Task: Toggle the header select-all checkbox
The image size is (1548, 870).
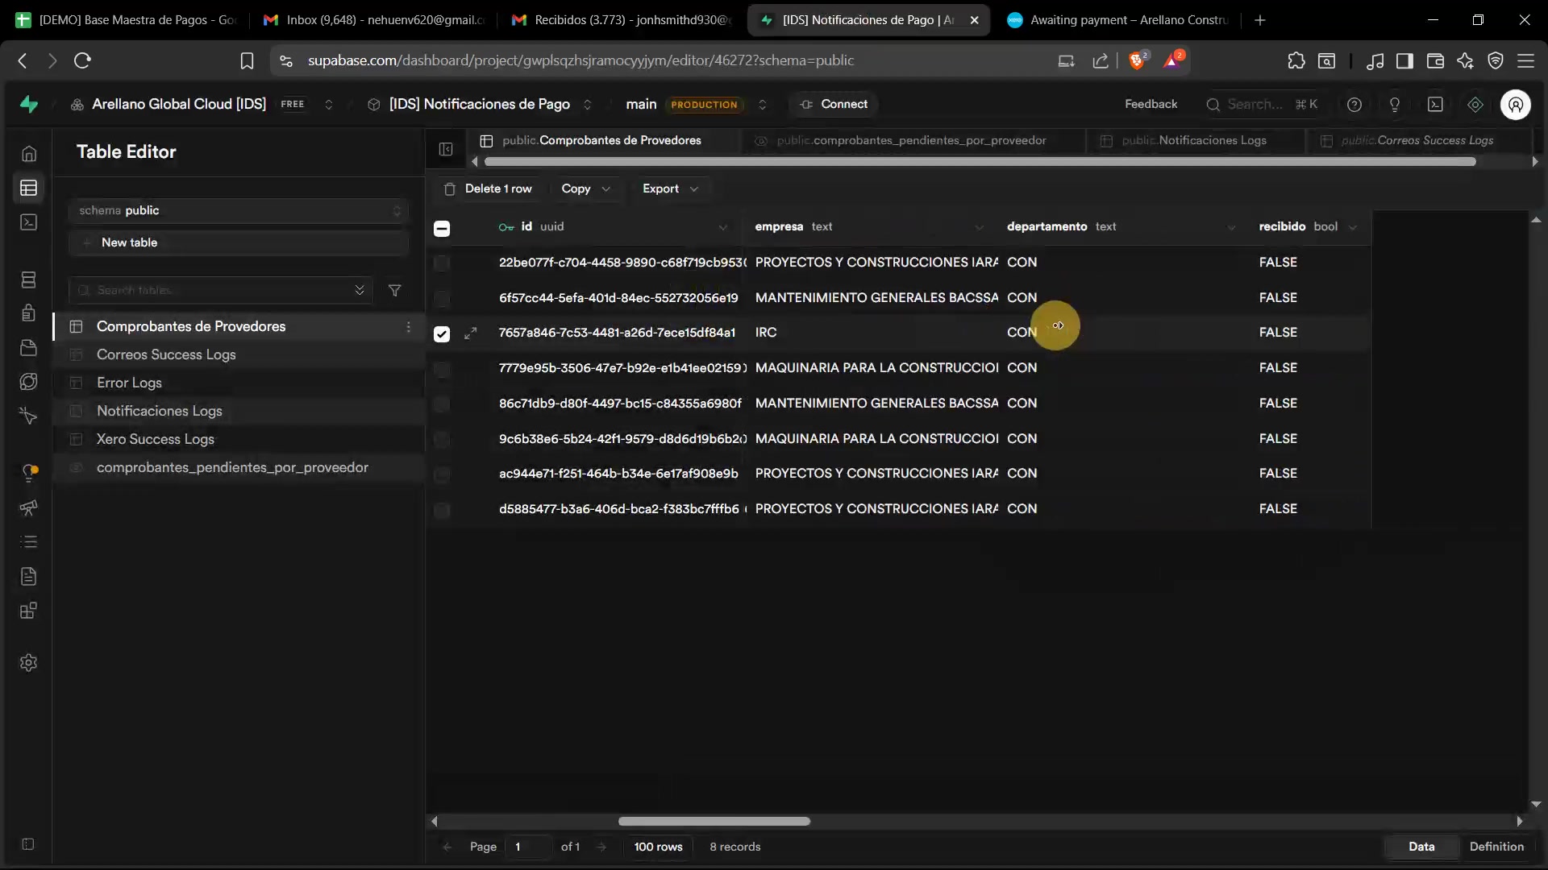Action: (442, 228)
